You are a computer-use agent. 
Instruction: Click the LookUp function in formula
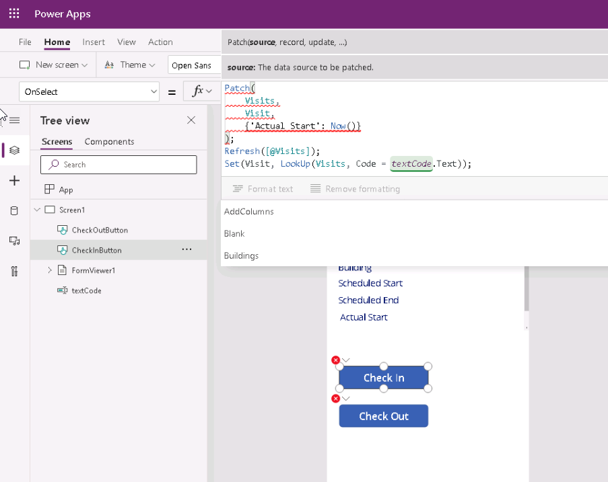pos(296,164)
